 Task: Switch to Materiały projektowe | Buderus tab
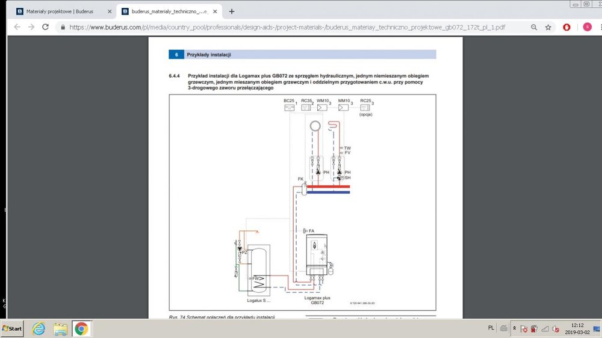(59, 11)
